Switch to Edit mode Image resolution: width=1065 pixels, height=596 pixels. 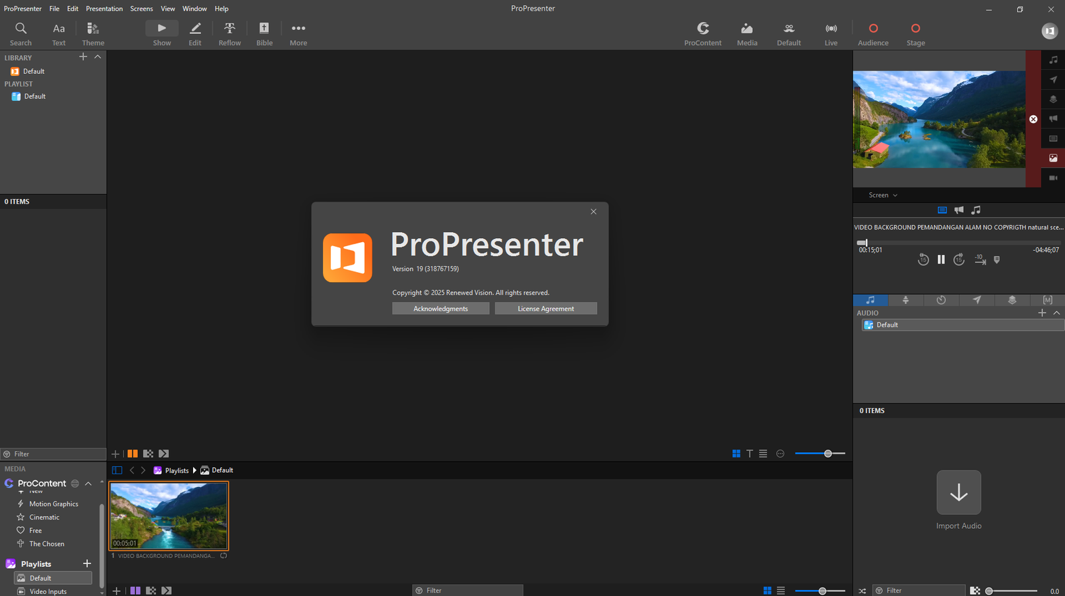(195, 34)
